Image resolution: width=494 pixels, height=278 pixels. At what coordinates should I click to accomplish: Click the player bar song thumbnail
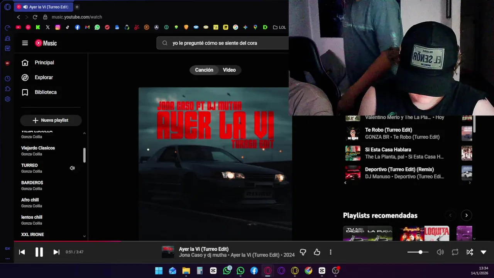click(x=168, y=252)
